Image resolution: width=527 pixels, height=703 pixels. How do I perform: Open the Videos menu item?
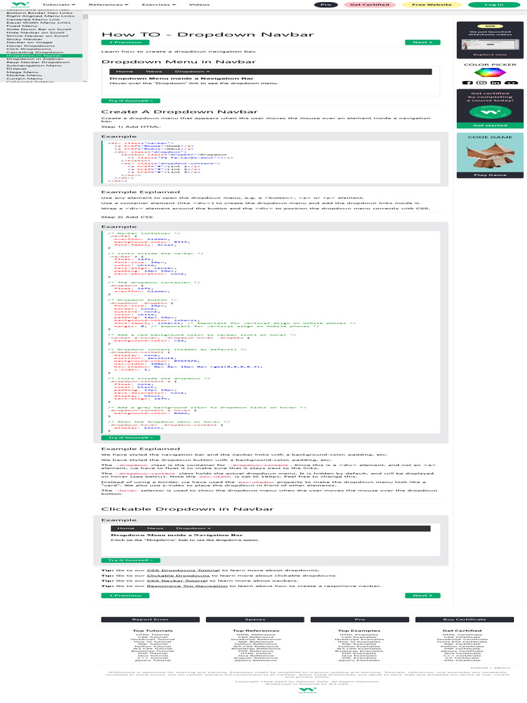200,5
